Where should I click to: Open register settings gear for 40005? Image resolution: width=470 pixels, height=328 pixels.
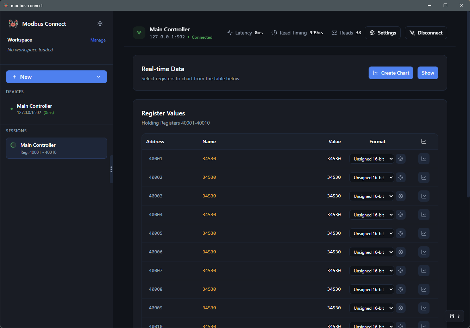[x=401, y=233]
